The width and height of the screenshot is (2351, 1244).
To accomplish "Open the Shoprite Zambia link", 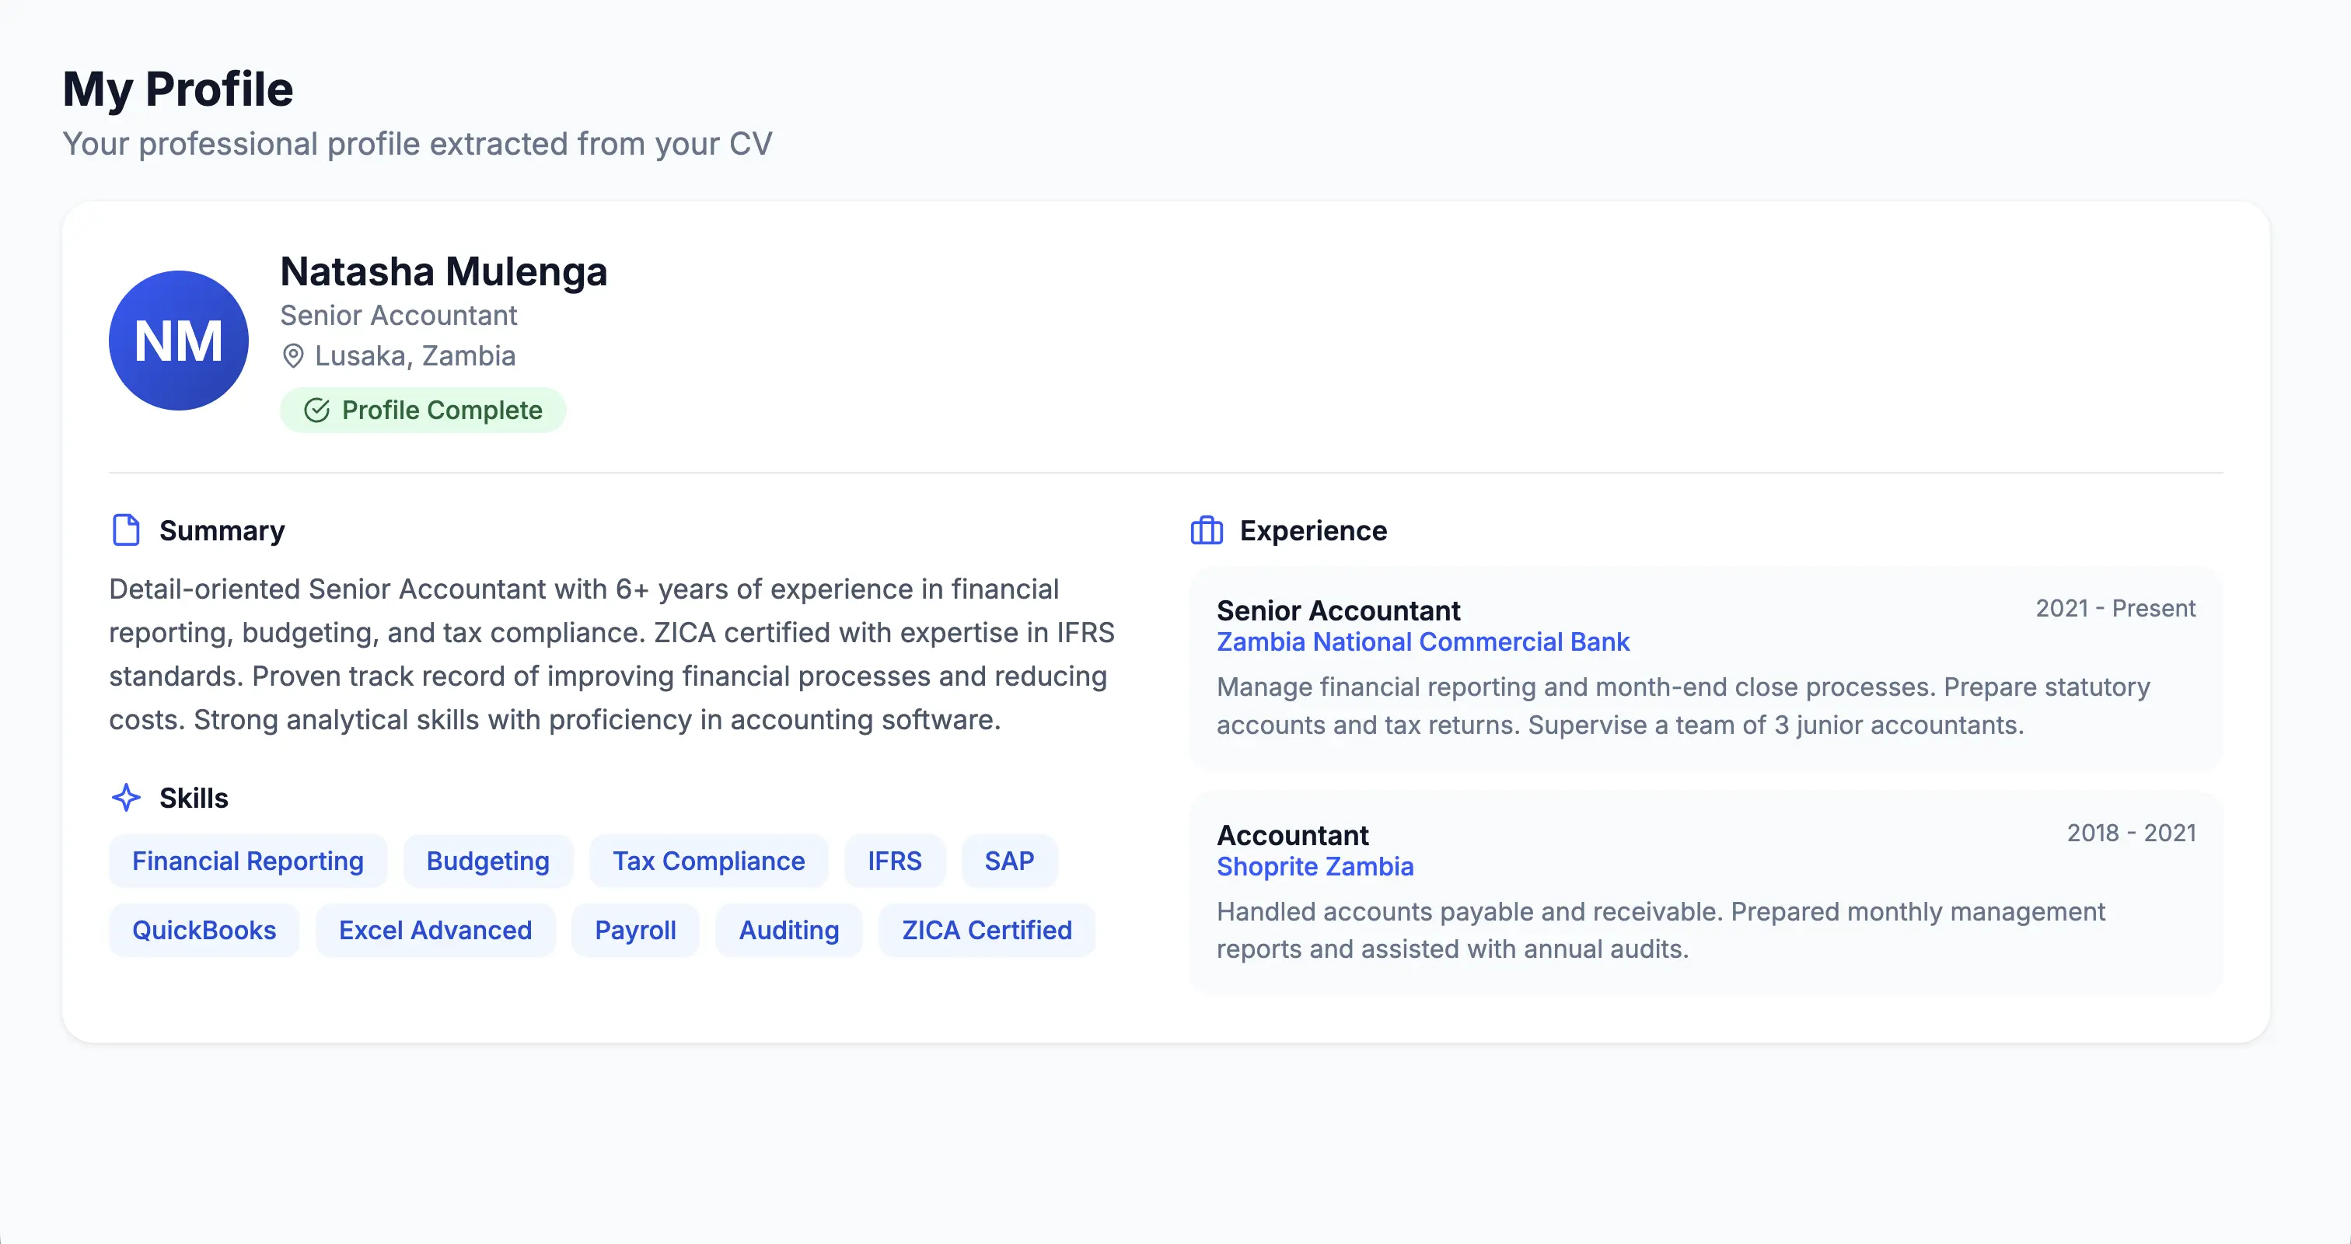I will [1315, 866].
